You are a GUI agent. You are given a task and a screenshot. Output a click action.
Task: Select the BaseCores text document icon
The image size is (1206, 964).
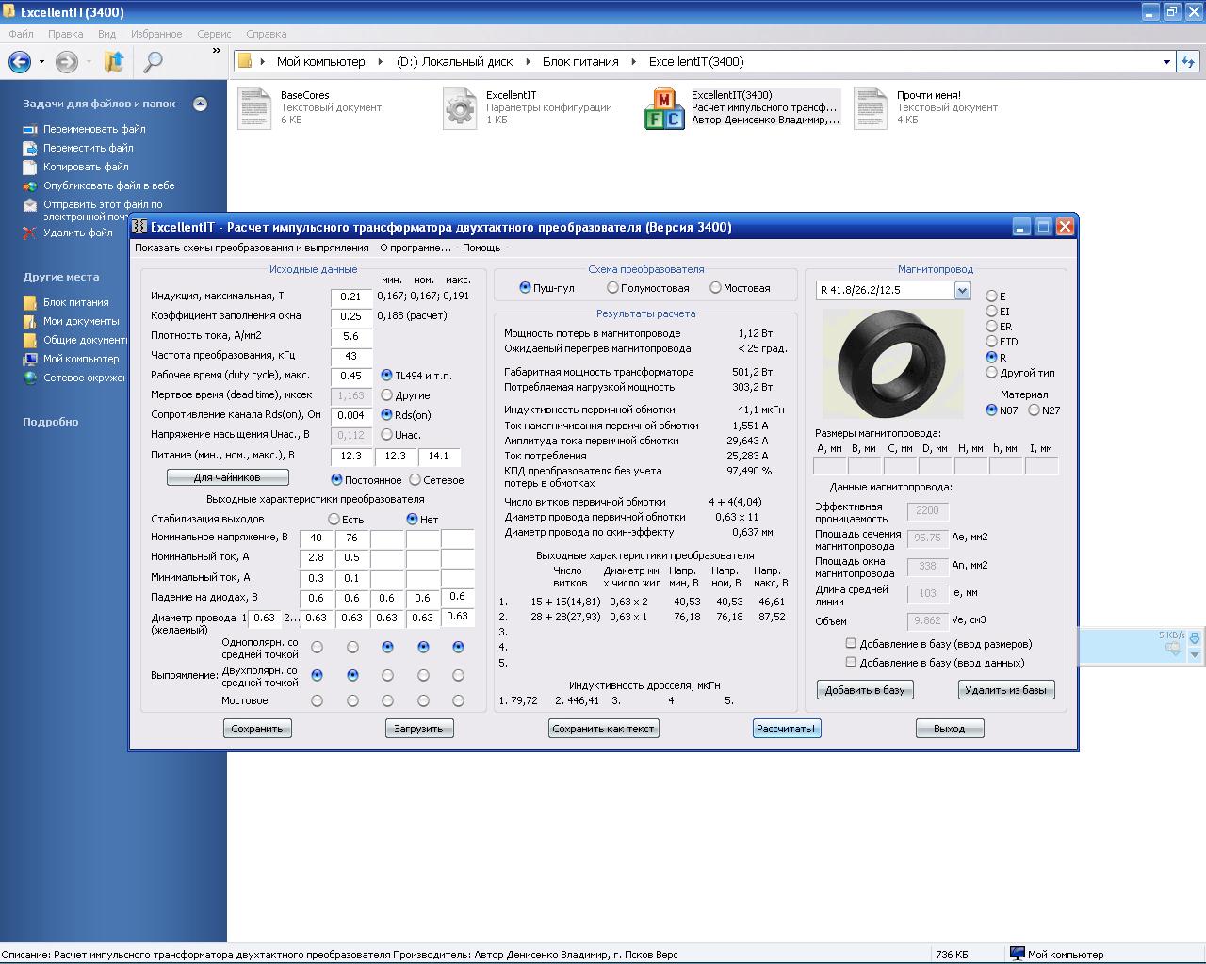tap(254, 107)
